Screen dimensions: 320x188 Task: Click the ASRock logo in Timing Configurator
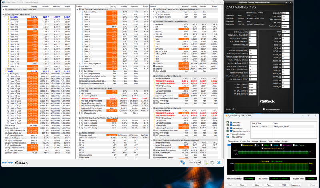[267, 101]
